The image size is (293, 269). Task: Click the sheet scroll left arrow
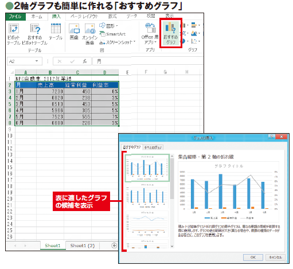pos(15,245)
